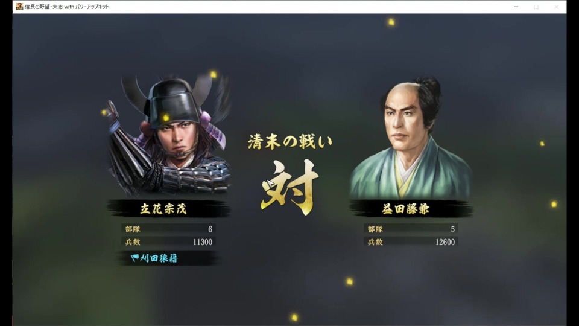Screen dimensions: 579x326
Task: Click 立花宗茂's 兵数 row showing 11300
Action: coord(169,242)
